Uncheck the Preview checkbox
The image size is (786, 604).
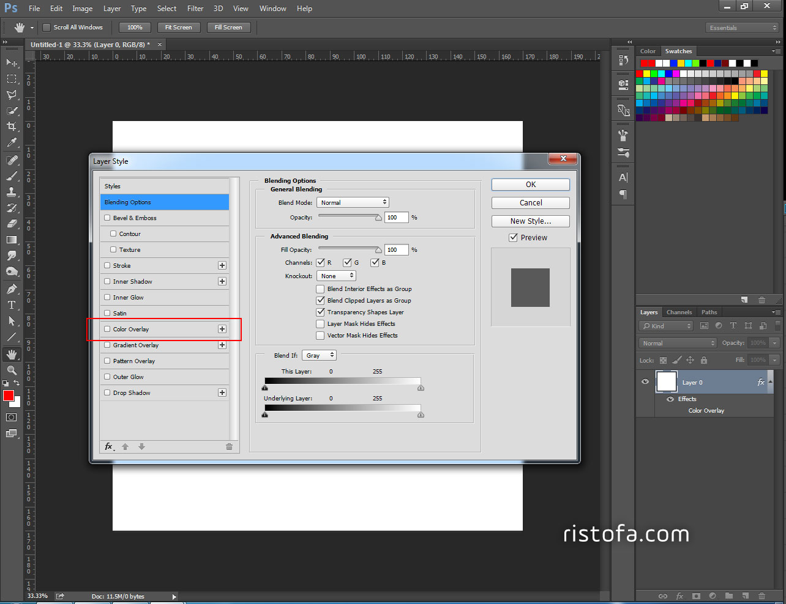pos(513,237)
